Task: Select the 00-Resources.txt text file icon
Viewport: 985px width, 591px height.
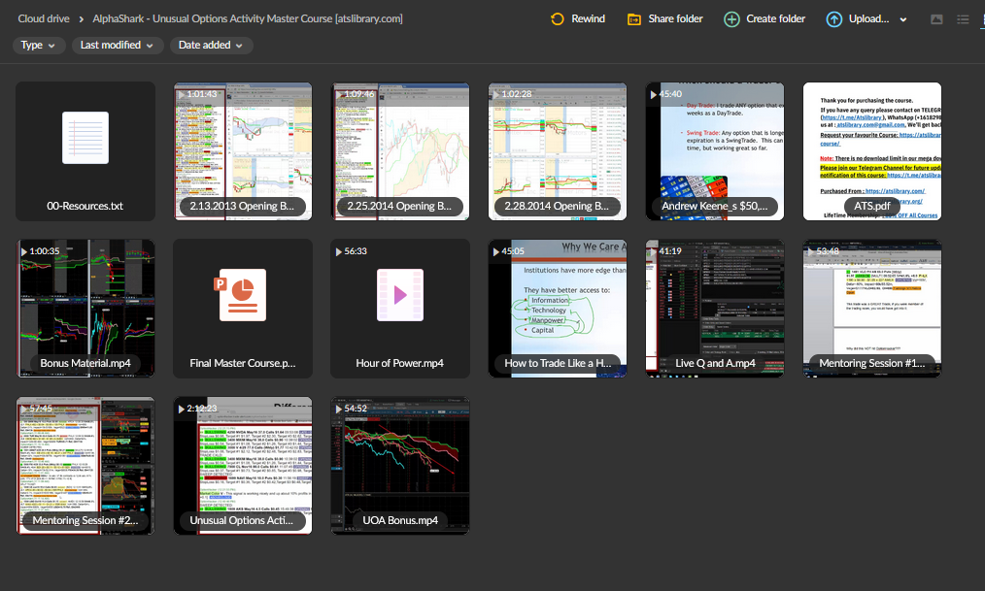Action: click(x=85, y=138)
